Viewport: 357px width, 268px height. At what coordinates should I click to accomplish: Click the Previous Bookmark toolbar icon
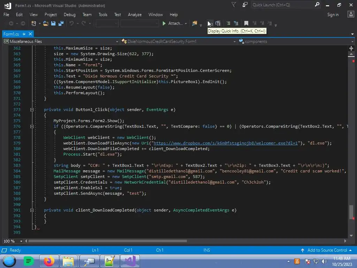click(255, 23)
